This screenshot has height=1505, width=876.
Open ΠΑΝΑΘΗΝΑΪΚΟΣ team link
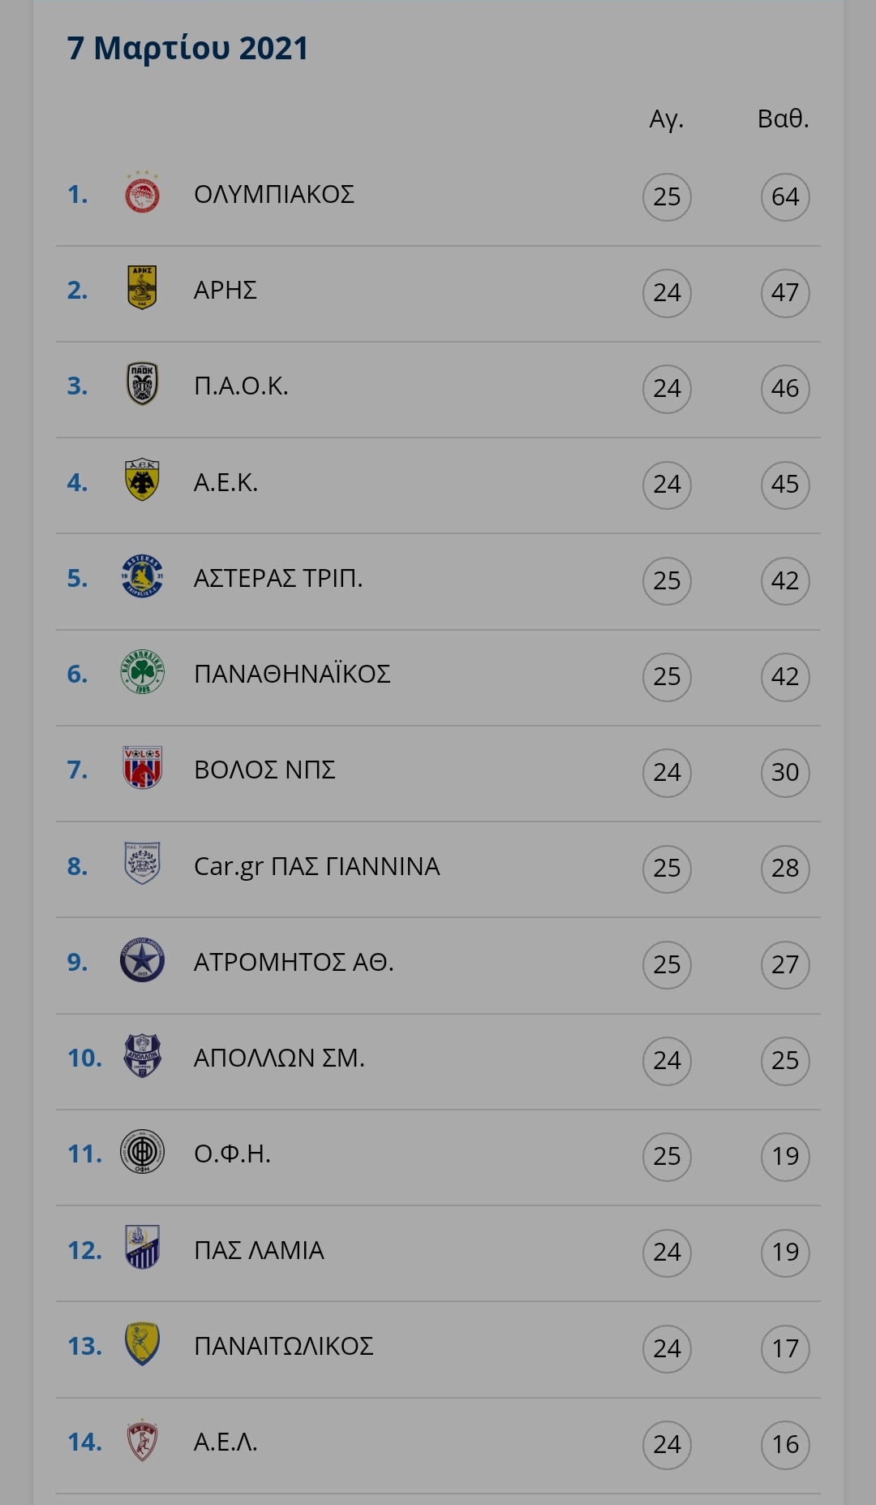click(292, 674)
